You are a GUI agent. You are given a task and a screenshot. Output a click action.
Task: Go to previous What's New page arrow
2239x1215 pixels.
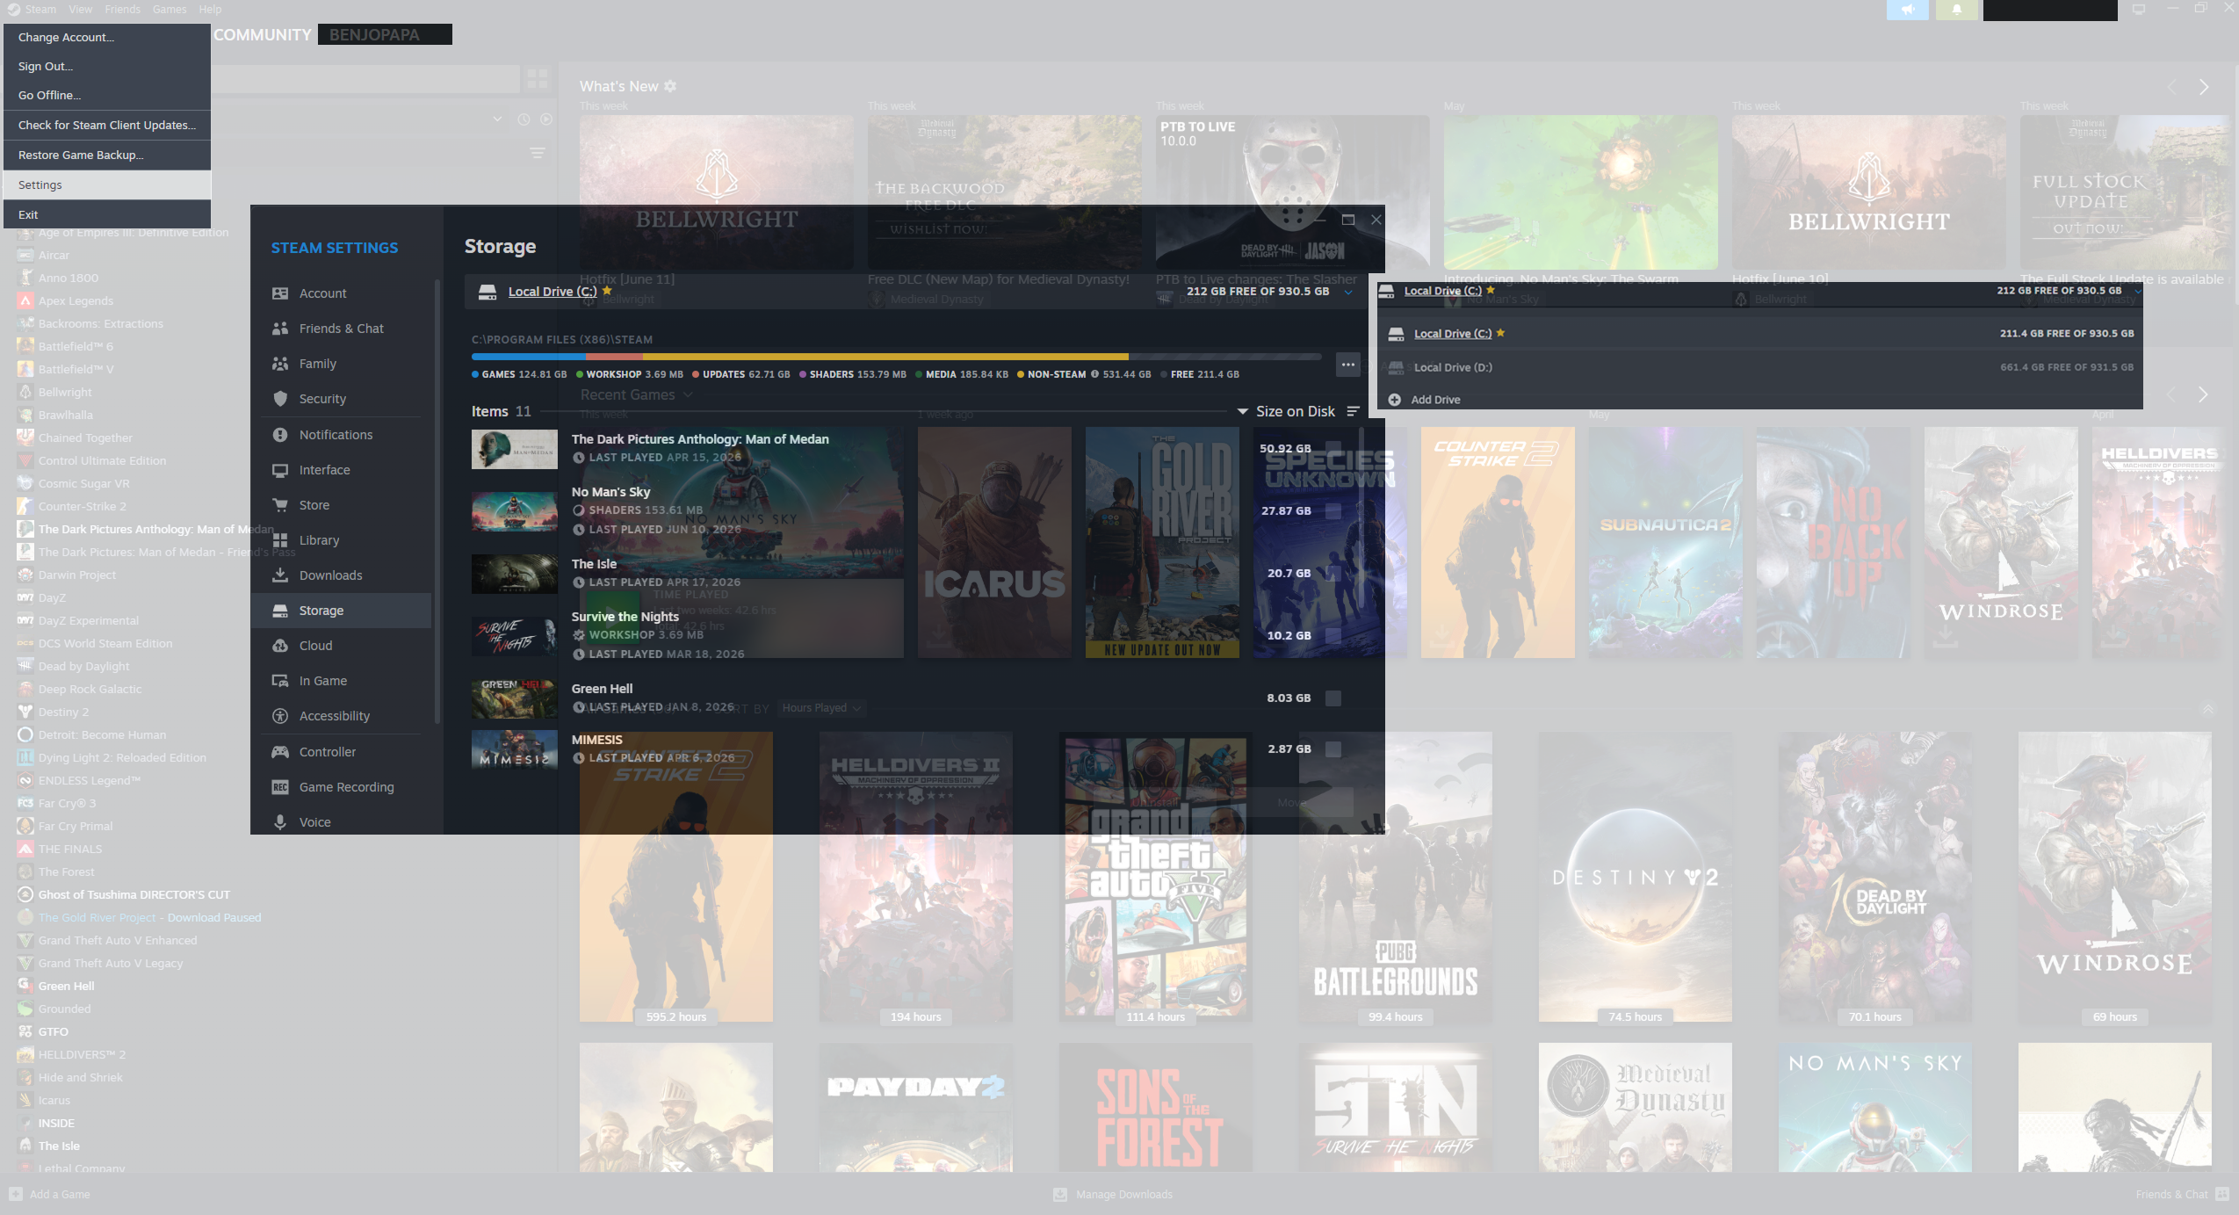[x=2172, y=87]
